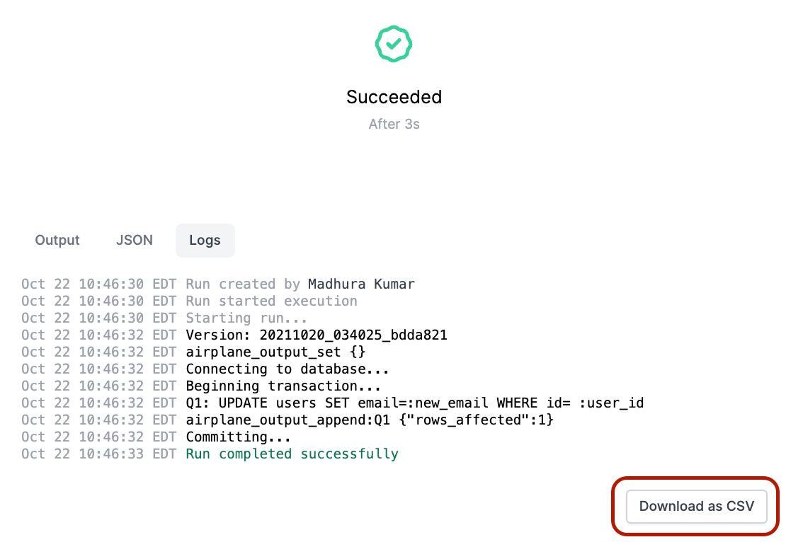Select the Starting run... log entry

tap(164, 318)
